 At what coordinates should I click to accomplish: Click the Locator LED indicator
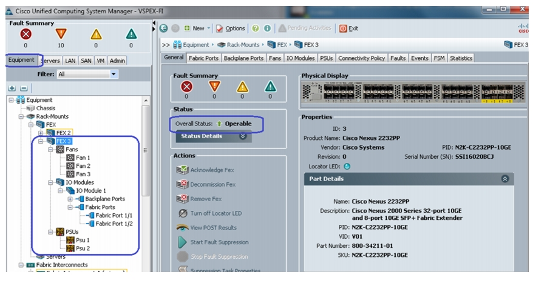(347, 167)
